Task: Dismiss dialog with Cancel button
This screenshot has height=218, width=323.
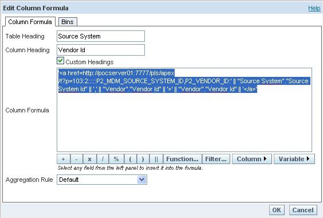Action: pyautogui.click(x=303, y=210)
